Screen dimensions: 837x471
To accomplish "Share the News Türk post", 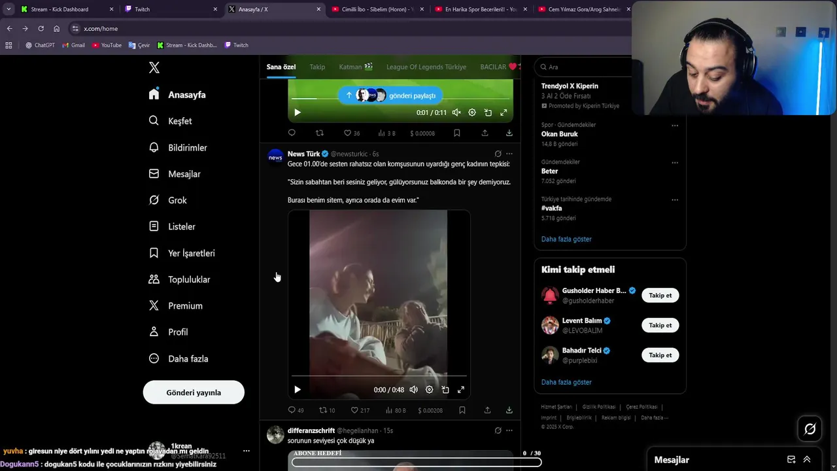I will (x=487, y=410).
